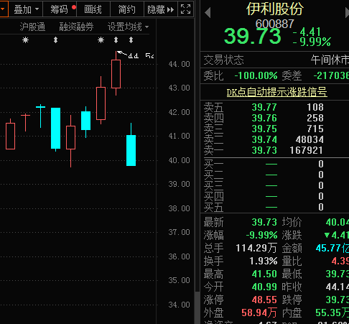Open dropdown arrow at toolbar's left edge
This screenshot has height=324, width=349.
click(3, 9)
